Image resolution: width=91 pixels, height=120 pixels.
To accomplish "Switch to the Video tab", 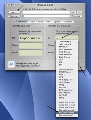I will pyautogui.click(x=32, y=22).
